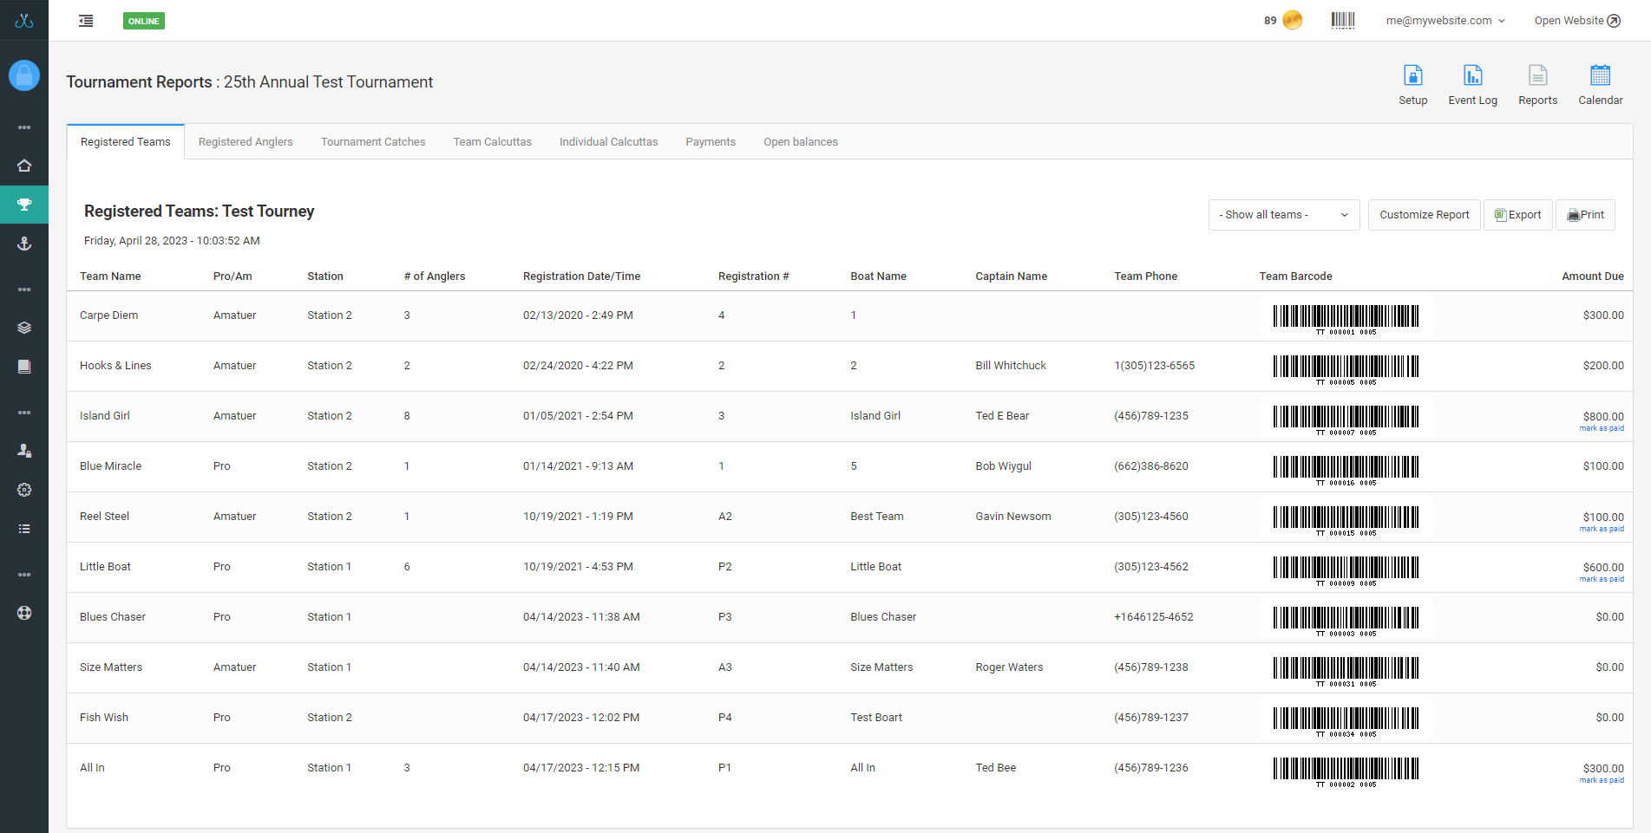Screen dimensions: 1651x833
Task: Click the gold coin credits icon
Action: (1293, 20)
